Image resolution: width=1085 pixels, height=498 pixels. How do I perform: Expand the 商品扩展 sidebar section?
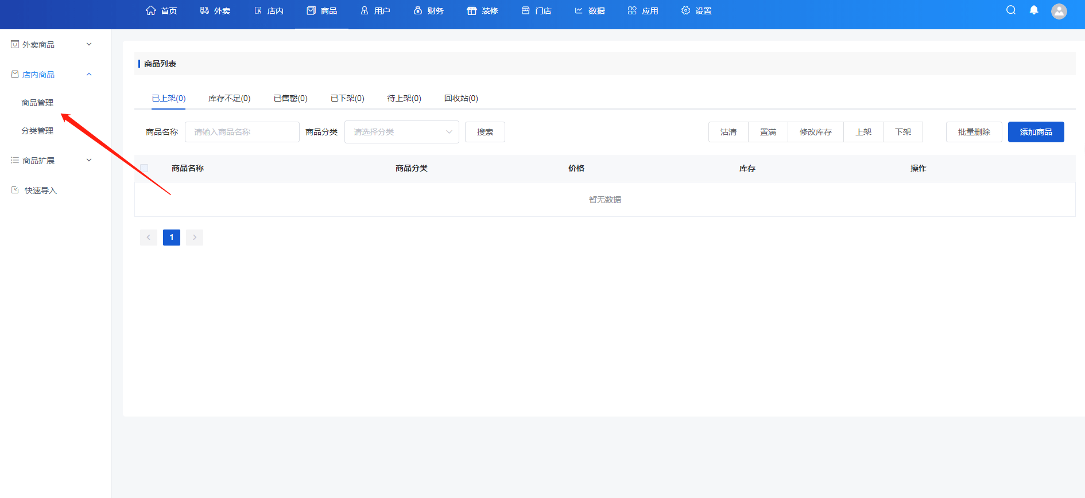[x=89, y=160]
